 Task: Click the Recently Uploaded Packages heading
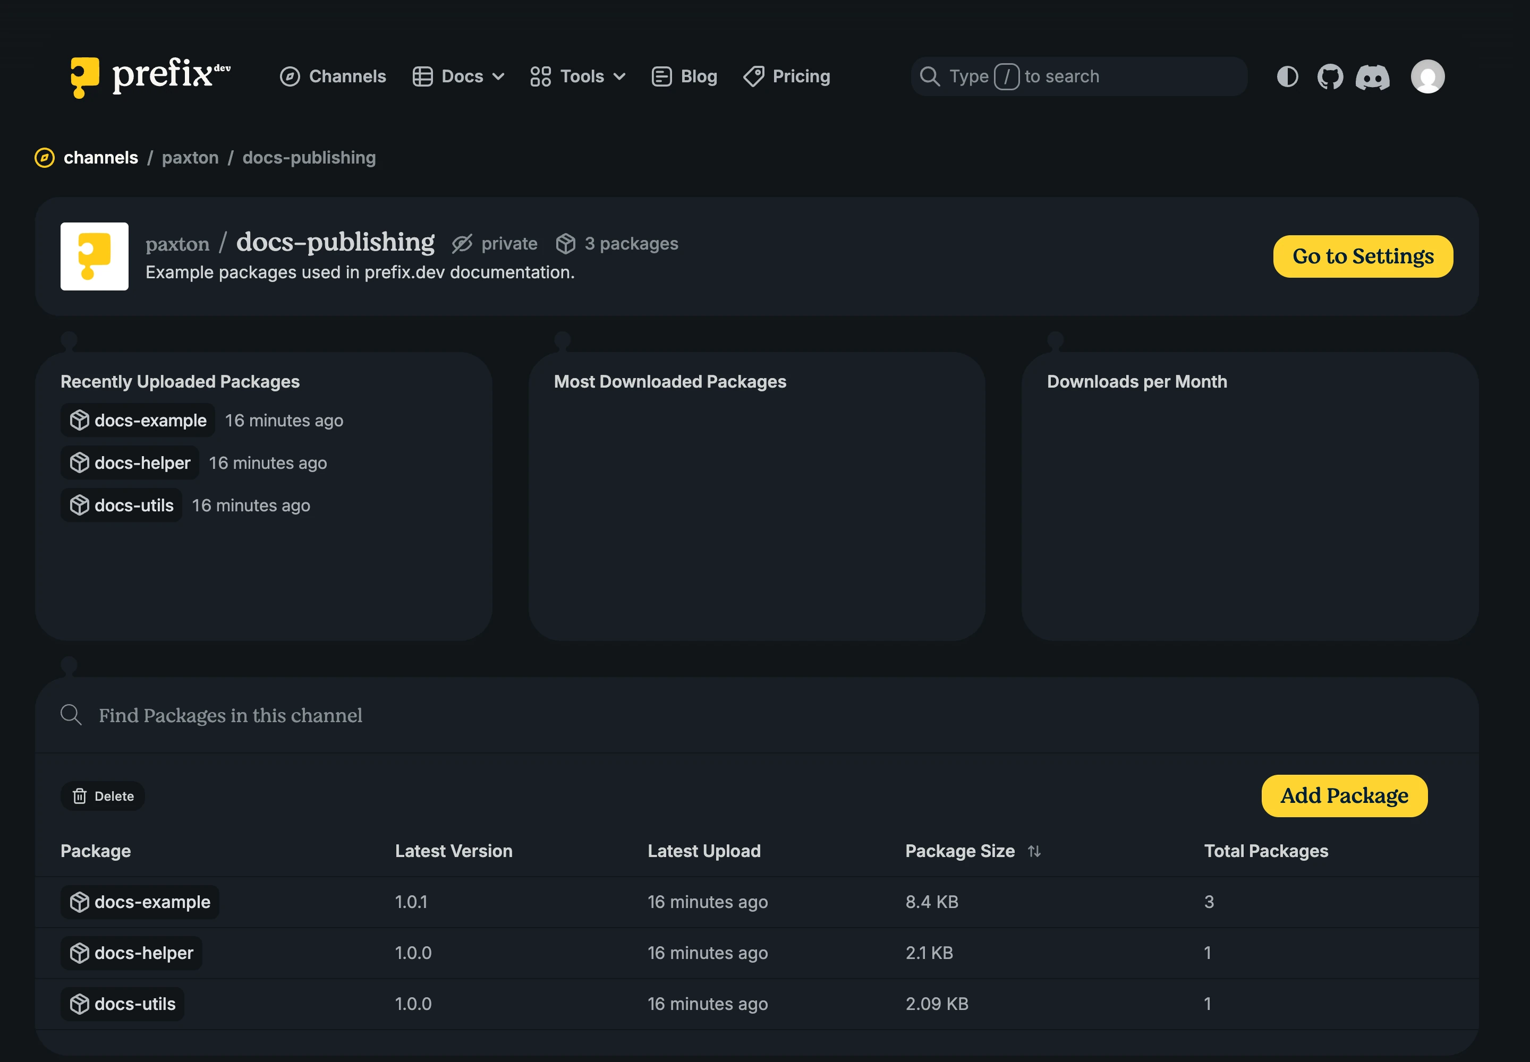pyautogui.click(x=181, y=382)
